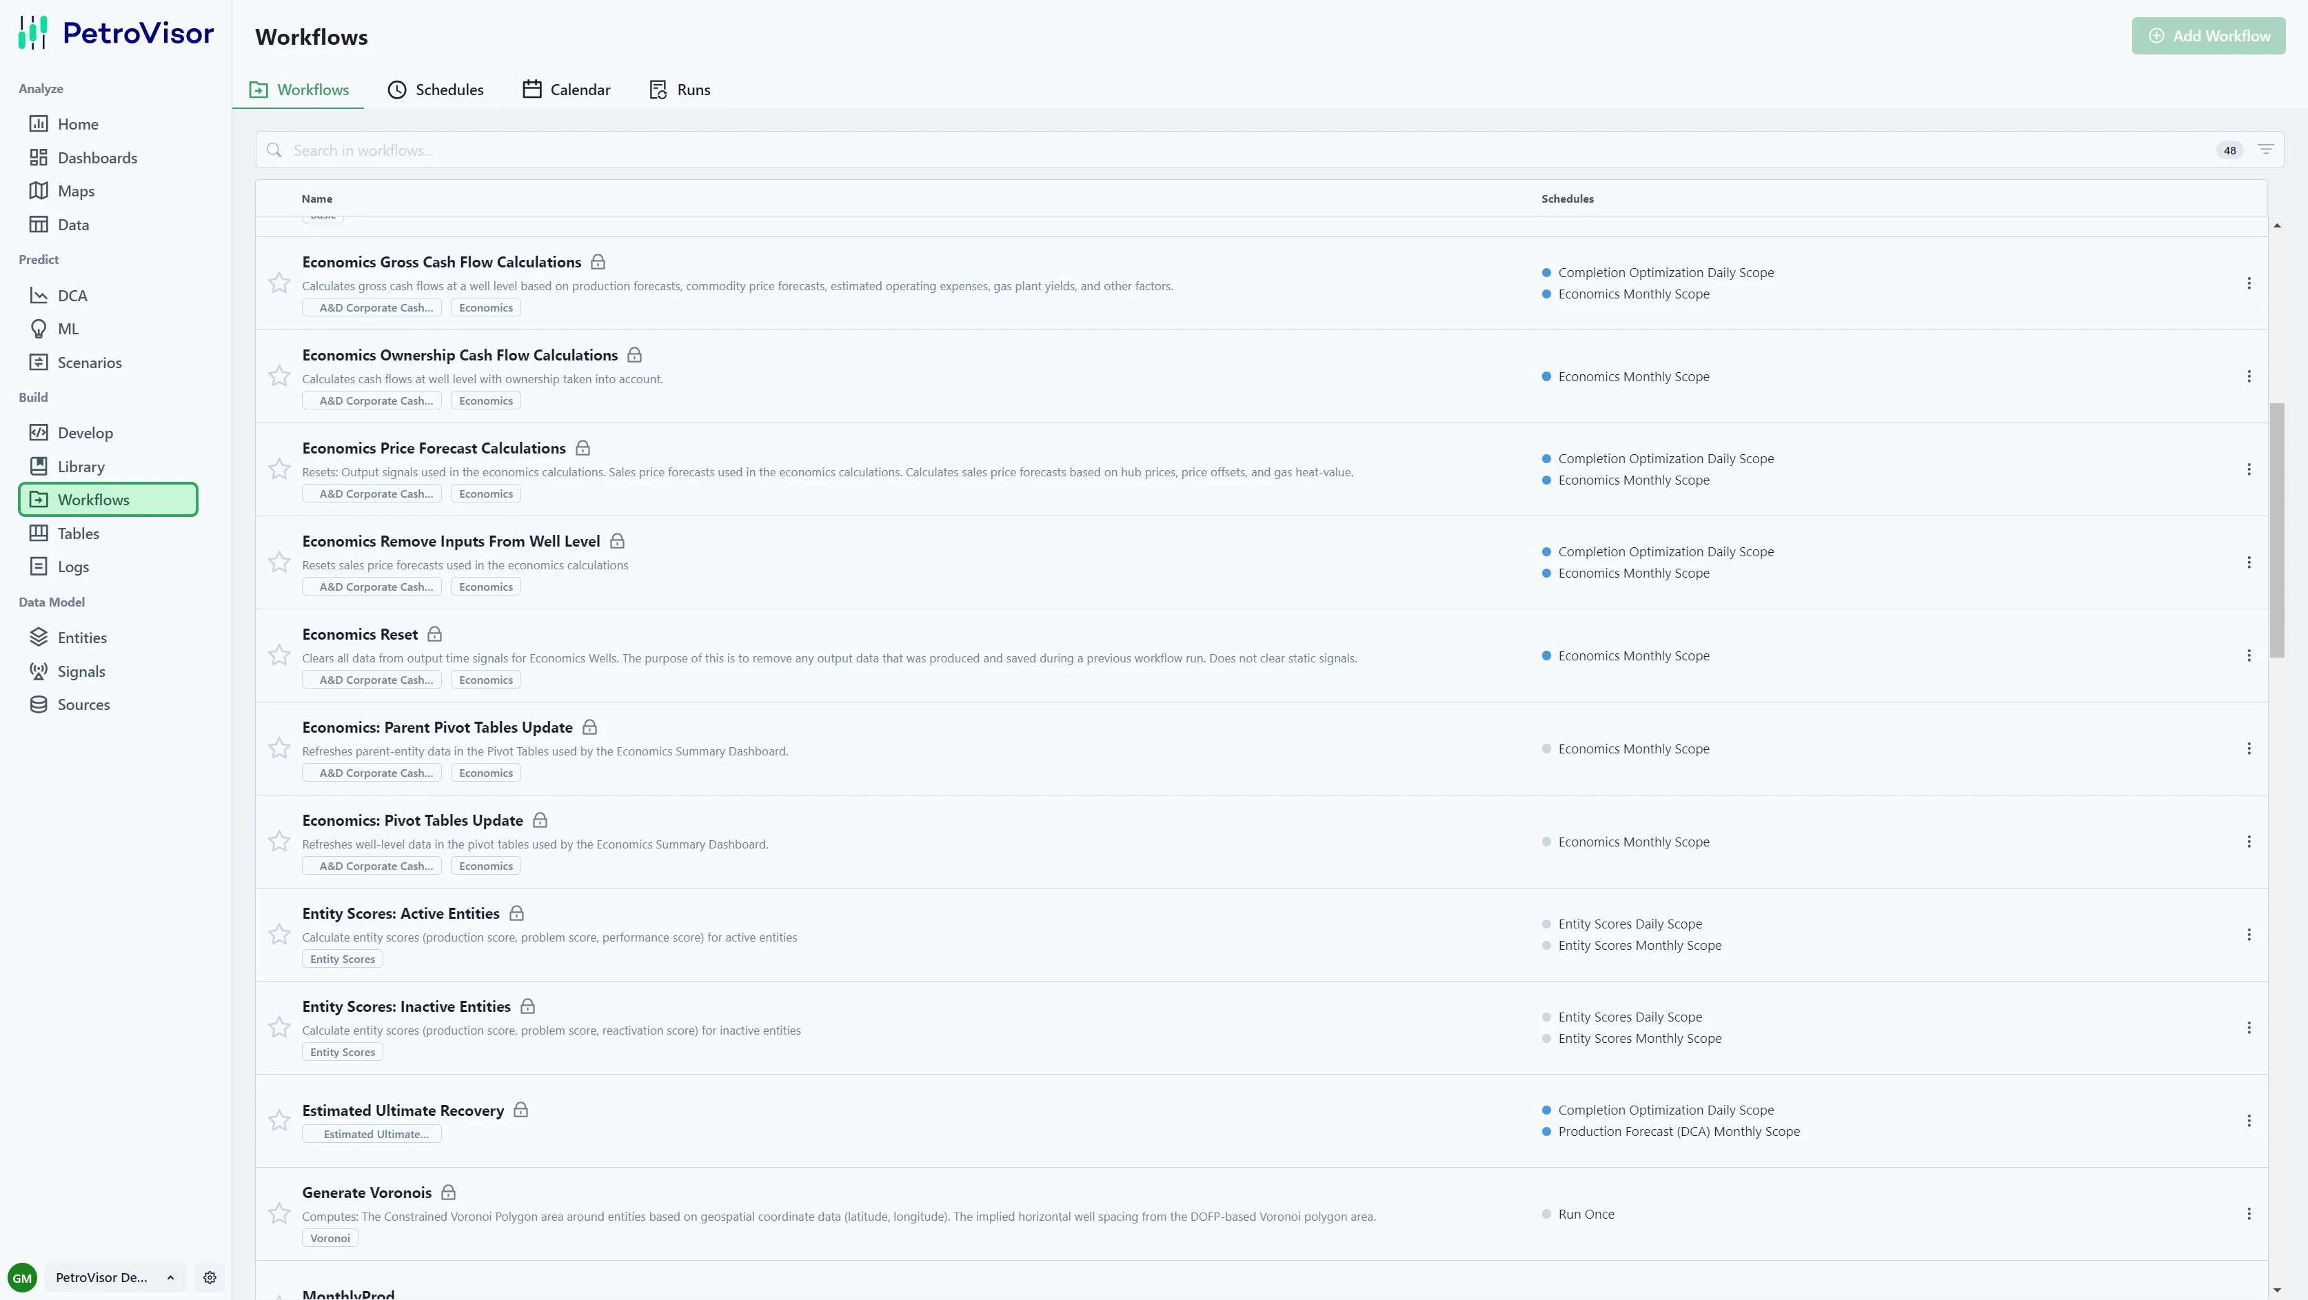Click the Add Workflow button
This screenshot has height=1300, width=2308.
point(2207,36)
